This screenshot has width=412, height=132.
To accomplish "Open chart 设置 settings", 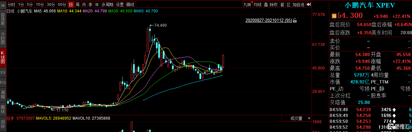I will 120,5.
